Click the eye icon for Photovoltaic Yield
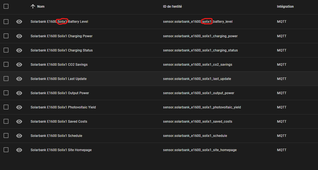318x170 pixels. pyautogui.click(x=19, y=107)
